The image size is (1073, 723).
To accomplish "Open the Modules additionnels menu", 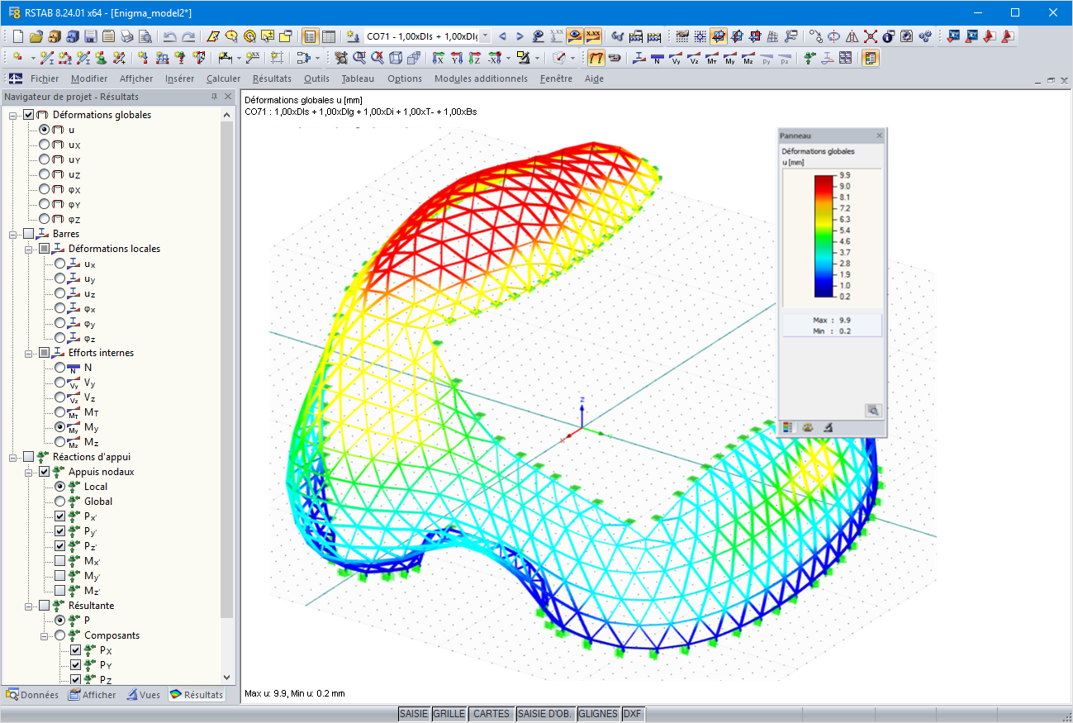I will pyautogui.click(x=481, y=79).
